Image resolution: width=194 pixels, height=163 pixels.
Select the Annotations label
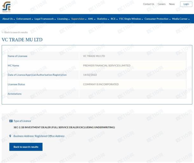pos(15,94)
